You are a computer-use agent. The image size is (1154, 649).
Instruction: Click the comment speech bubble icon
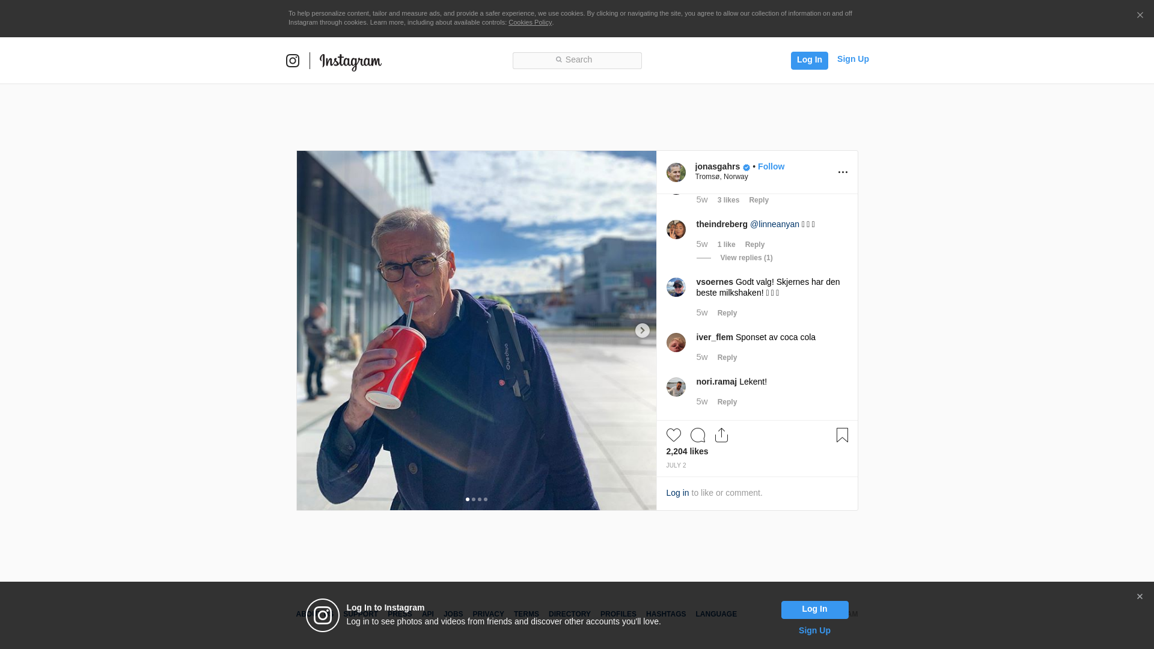[x=697, y=435]
